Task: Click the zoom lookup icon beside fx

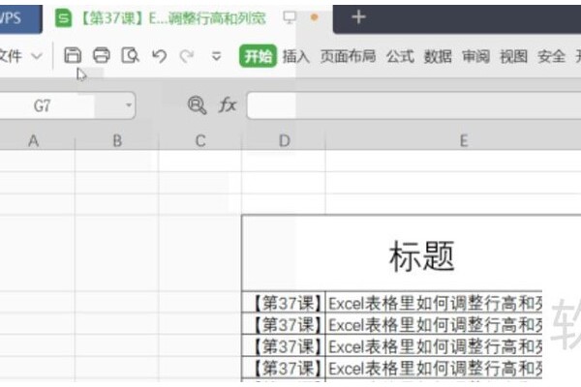Action: [197, 105]
